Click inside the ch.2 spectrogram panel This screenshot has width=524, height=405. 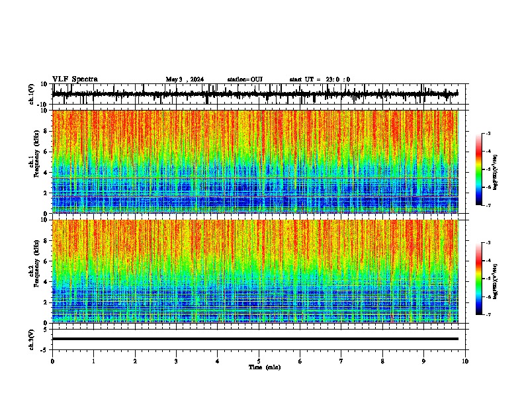click(x=255, y=271)
